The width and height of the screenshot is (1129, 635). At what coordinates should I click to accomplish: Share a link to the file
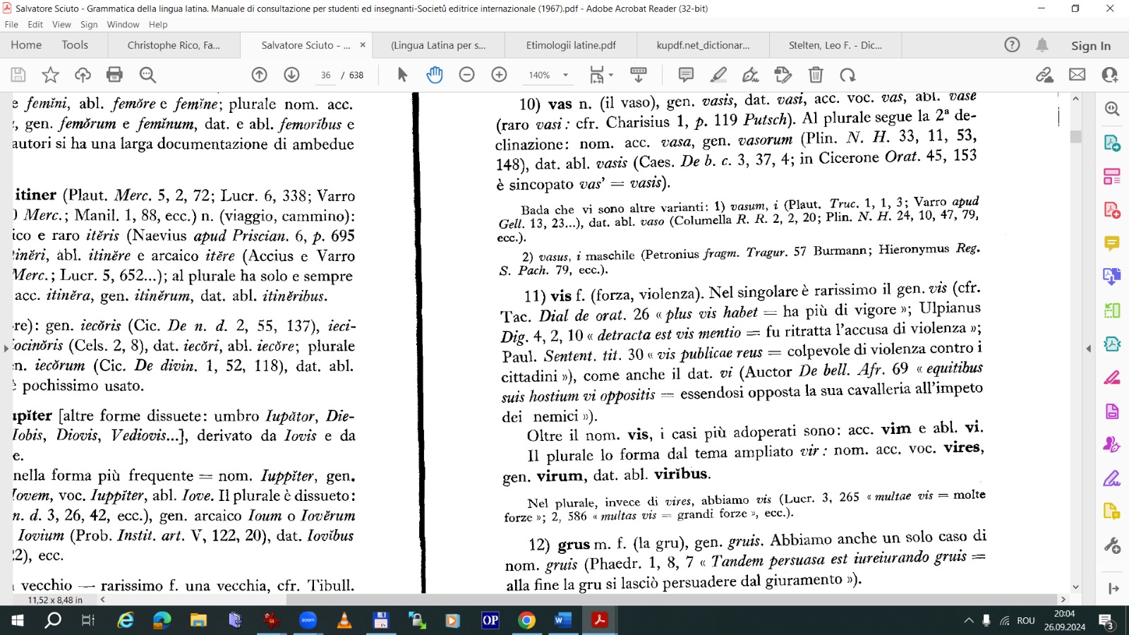(1044, 75)
